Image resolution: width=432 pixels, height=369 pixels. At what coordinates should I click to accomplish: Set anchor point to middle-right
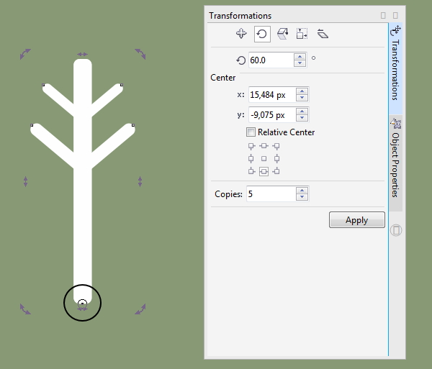(x=276, y=158)
